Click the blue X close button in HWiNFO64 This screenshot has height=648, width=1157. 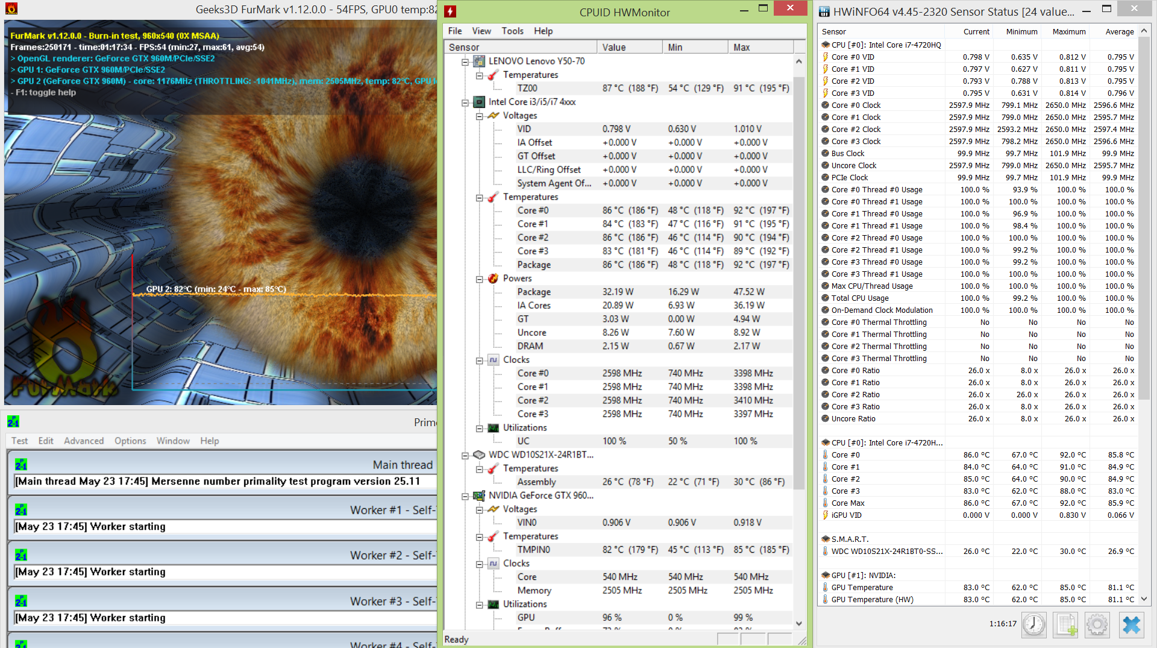click(1131, 624)
